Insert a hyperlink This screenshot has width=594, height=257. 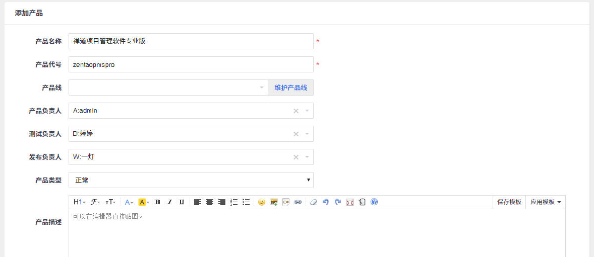pyautogui.click(x=298, y=202)
